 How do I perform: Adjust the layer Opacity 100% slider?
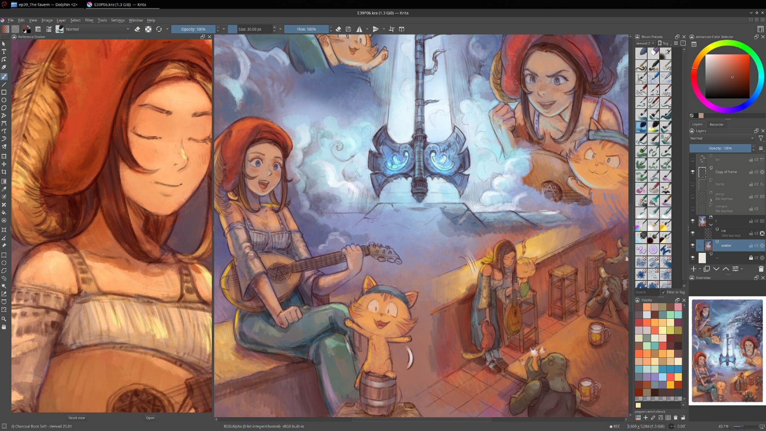pyautogui.click(x=720, y=148)
